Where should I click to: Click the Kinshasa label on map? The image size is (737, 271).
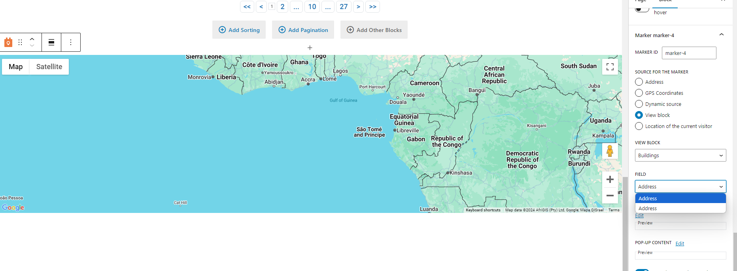pyautogui.click(x=461, y=173)
